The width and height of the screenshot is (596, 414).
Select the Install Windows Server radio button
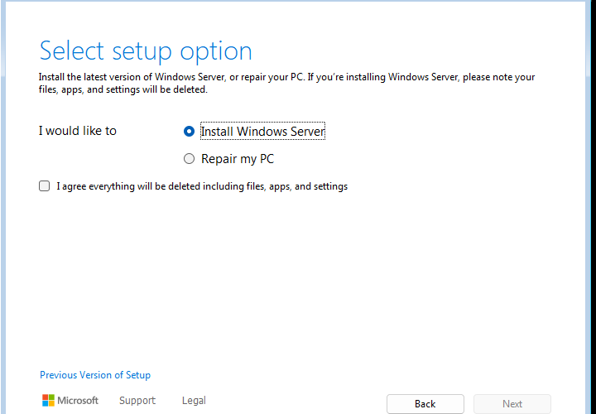[189, 131]
